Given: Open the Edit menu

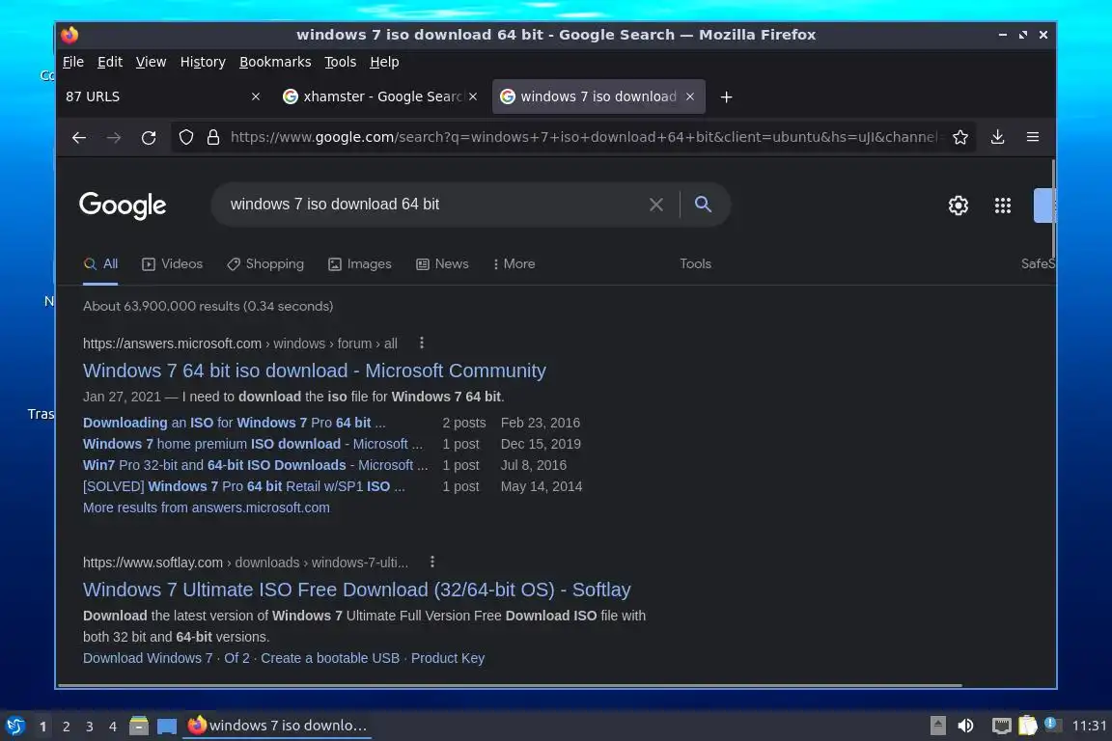Looking at the screenshot, I should point(110,63).
